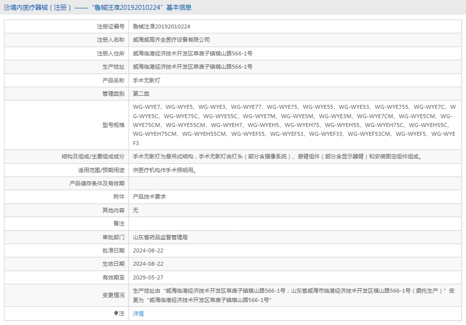Click the 无 value in 其他内容 row
The height and width of the screenshot is (325, 466).
pos(135,210)
